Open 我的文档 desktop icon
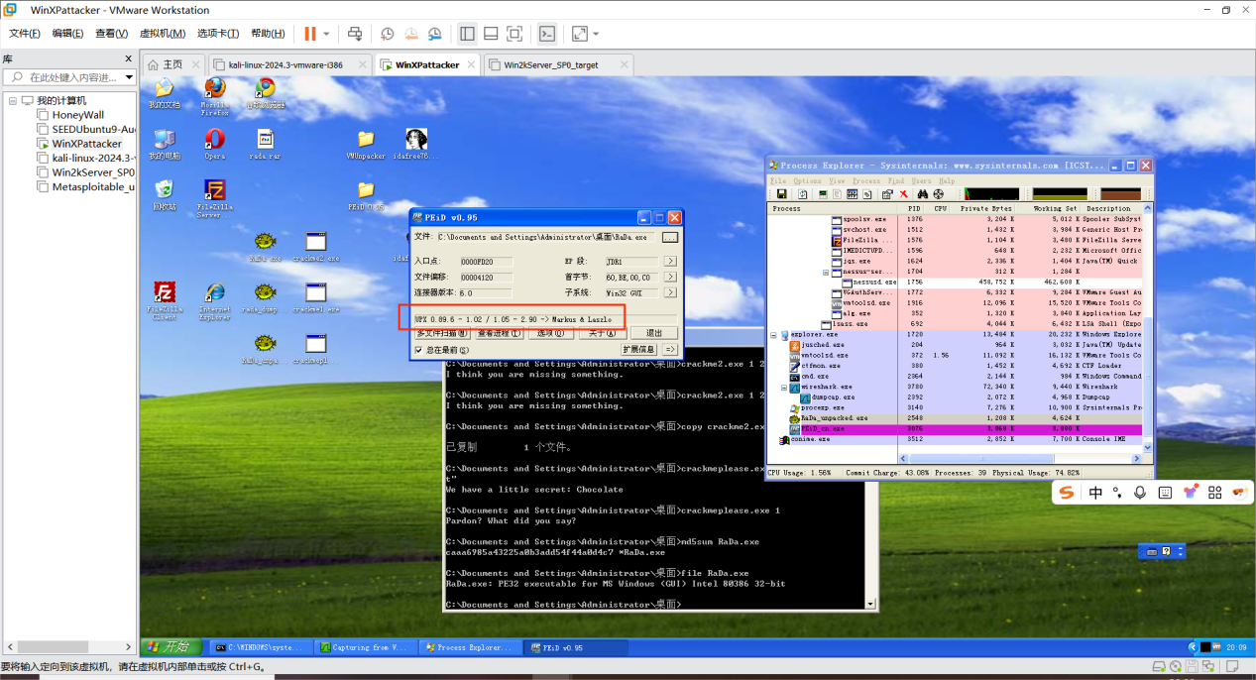 tap(165, 92)
